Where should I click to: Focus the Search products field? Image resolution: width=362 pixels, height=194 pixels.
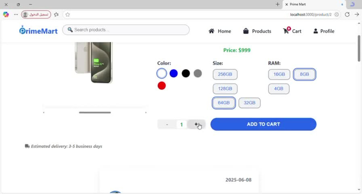click(x=126, y=30)
